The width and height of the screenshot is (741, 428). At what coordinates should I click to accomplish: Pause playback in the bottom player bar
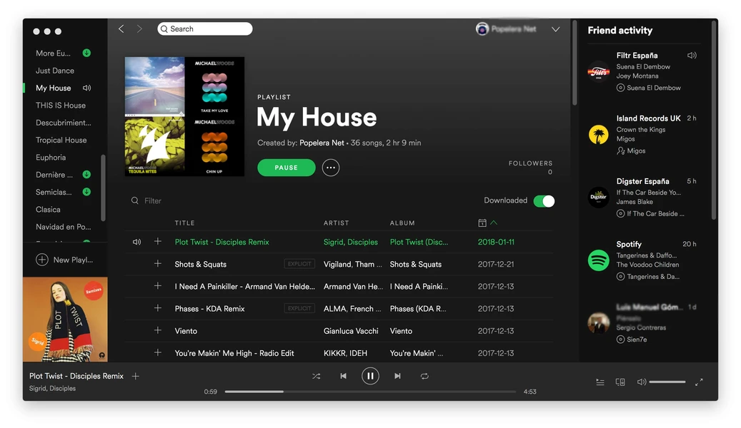coord(370,376)
